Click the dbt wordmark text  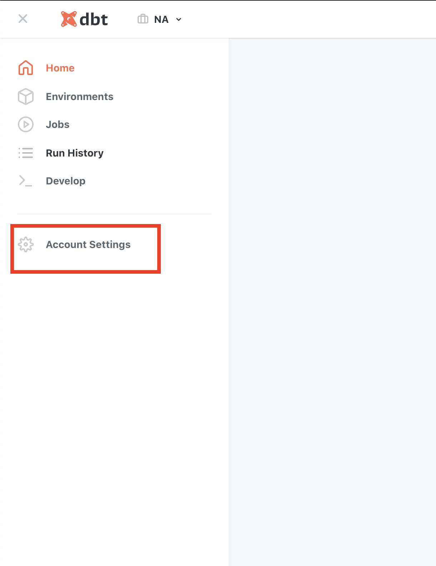pos(94,20)
